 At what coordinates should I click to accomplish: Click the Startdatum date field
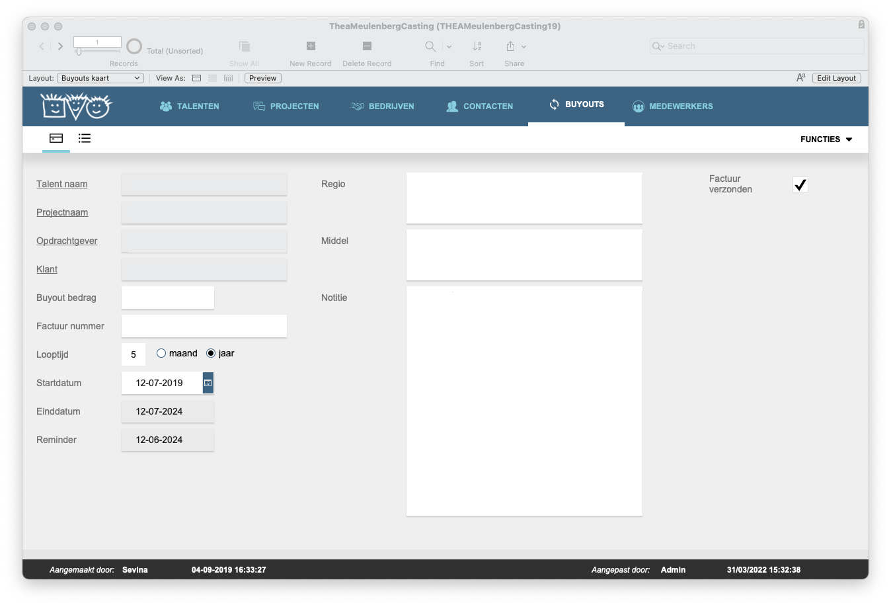[x=162, y=383]
